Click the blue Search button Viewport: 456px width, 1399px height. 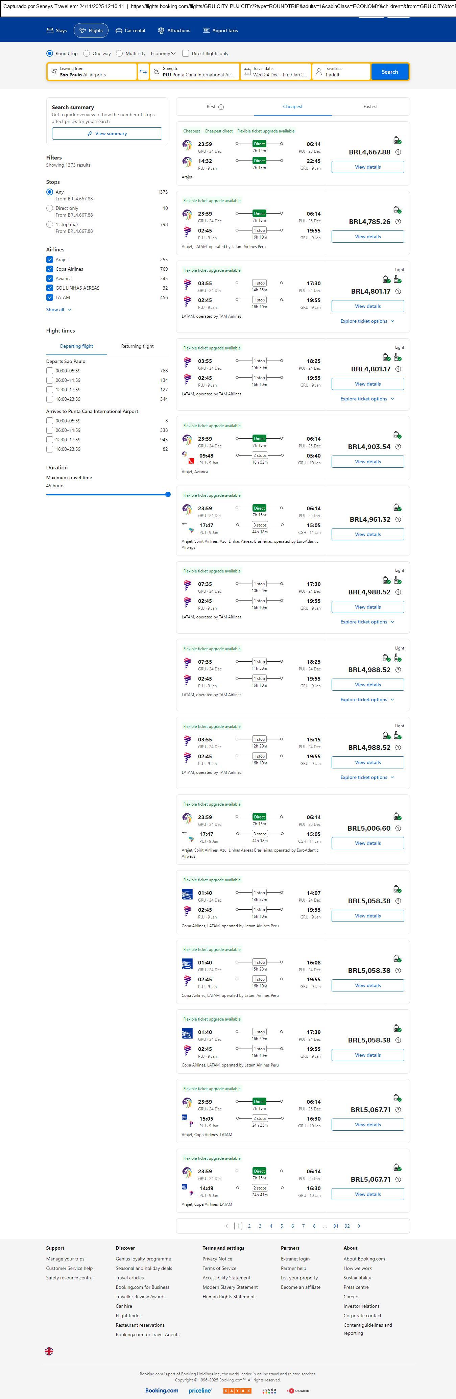coord(390,72)
